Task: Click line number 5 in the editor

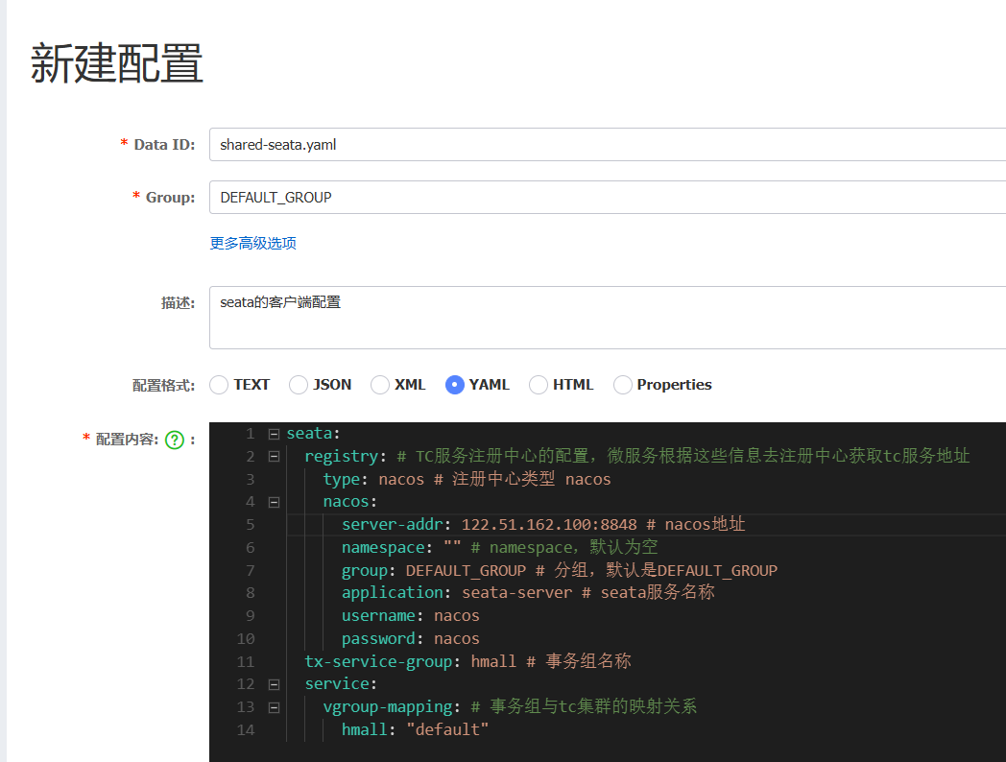Action: [250, 524]
